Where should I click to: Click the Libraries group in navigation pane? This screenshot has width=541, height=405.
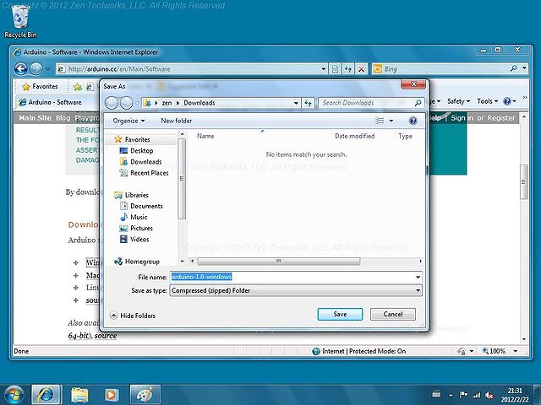(136, 195)
